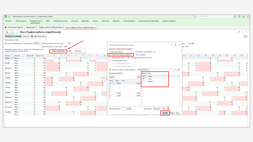Click the back navigation arrow
This screenshot has height=142, width=253.
click(7, 32)
